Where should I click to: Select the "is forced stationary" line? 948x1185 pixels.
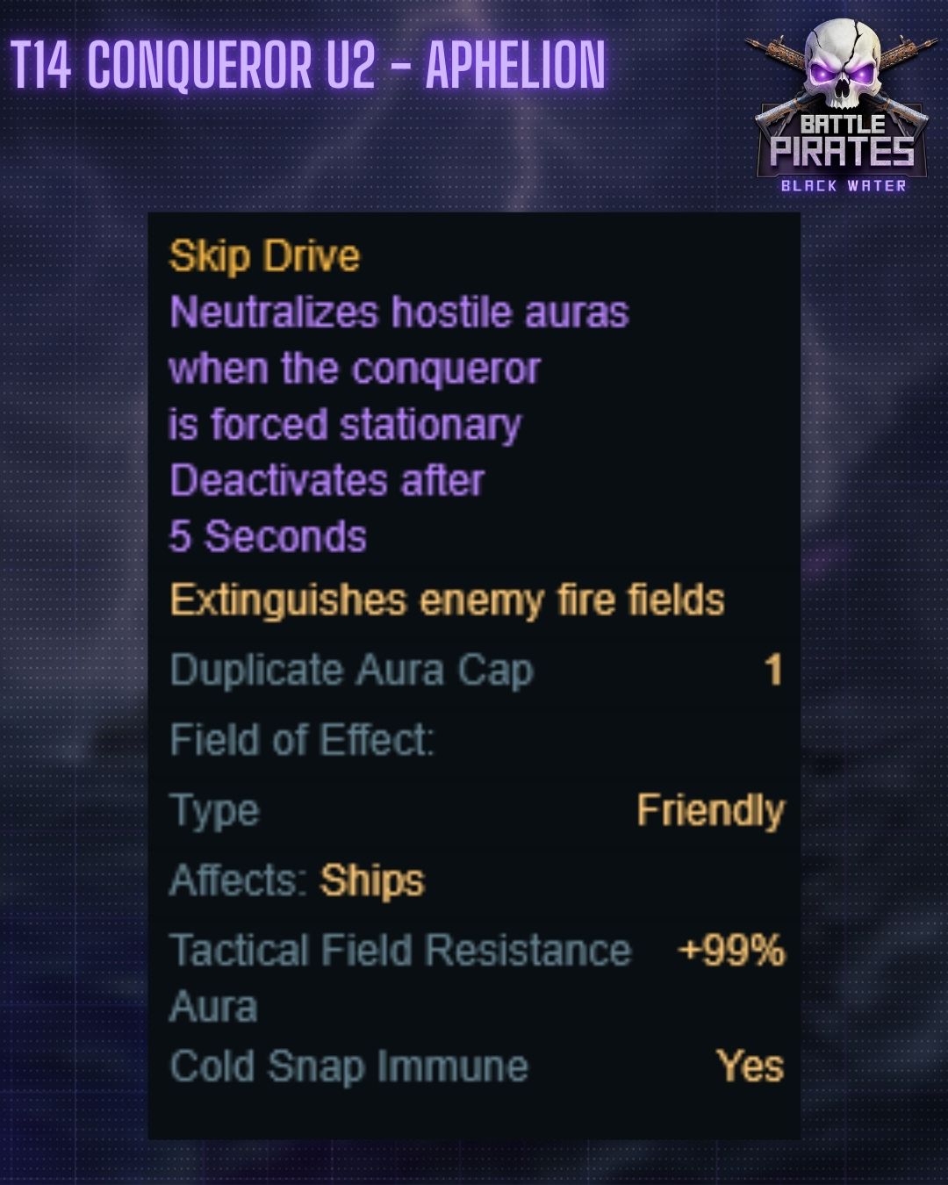tap(344, 425)
